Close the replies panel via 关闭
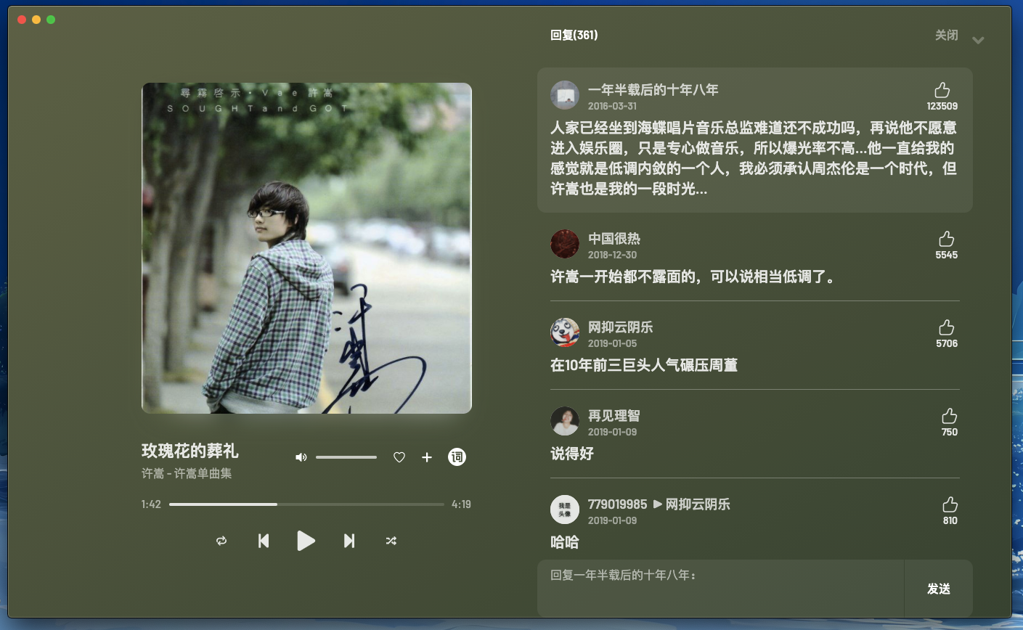Image resolution: width=1023 pixels, height=630 pixels. [x=947, y=35]
